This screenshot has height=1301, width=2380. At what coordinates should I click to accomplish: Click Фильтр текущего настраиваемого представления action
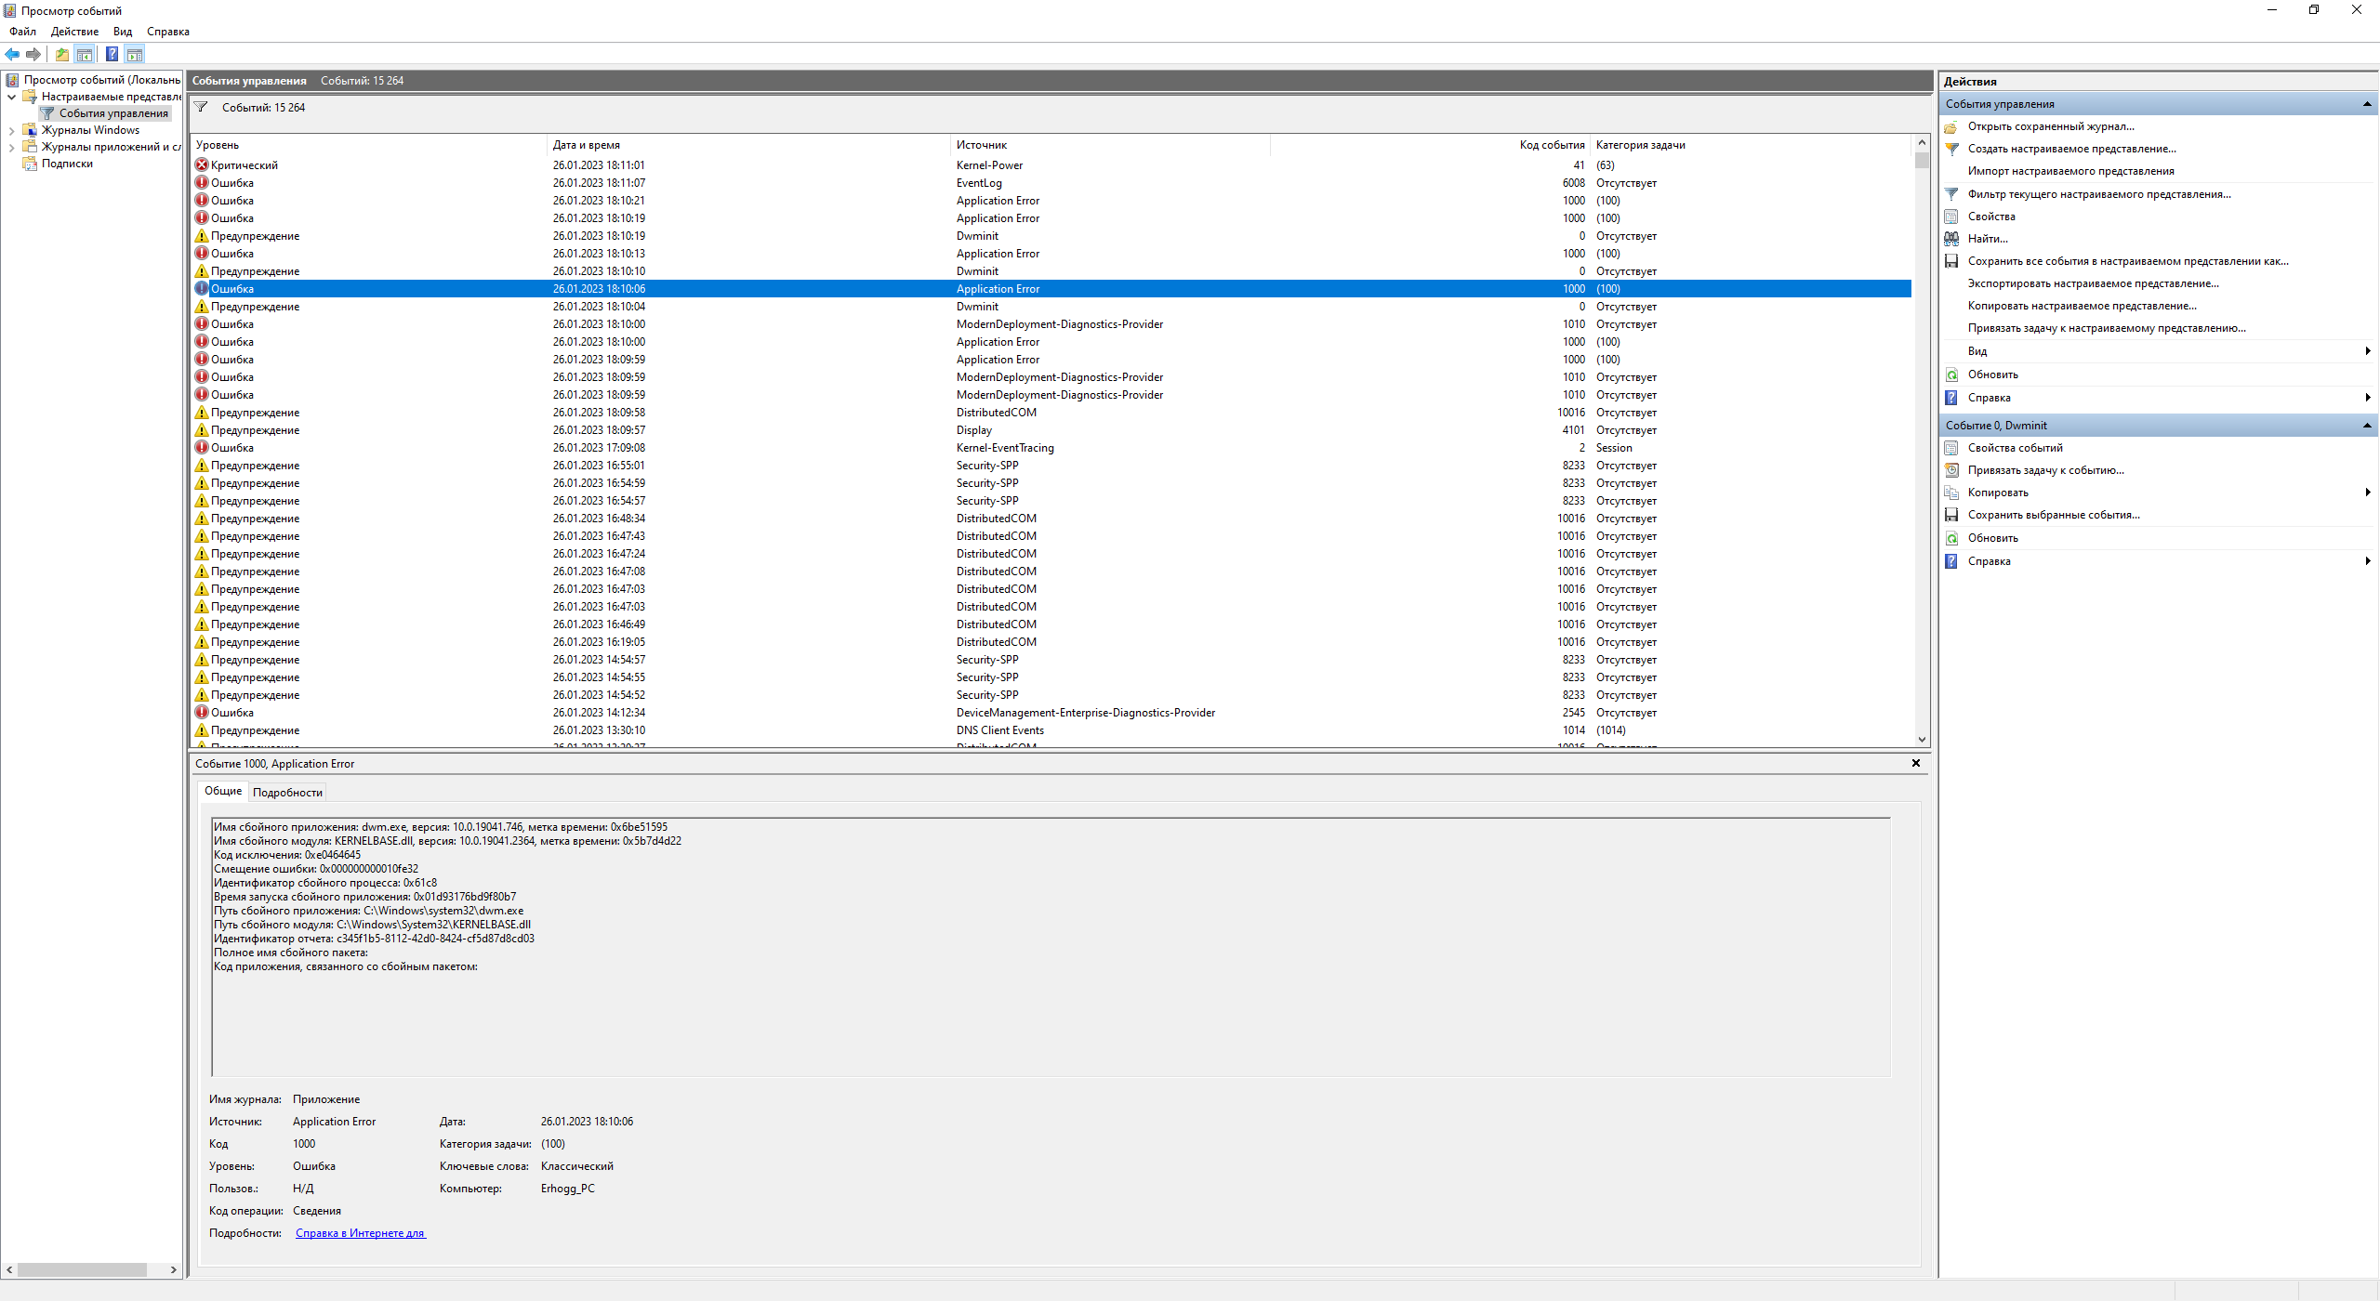(x=2098, y=194)
